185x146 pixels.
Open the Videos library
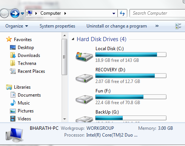coord(24,119)
